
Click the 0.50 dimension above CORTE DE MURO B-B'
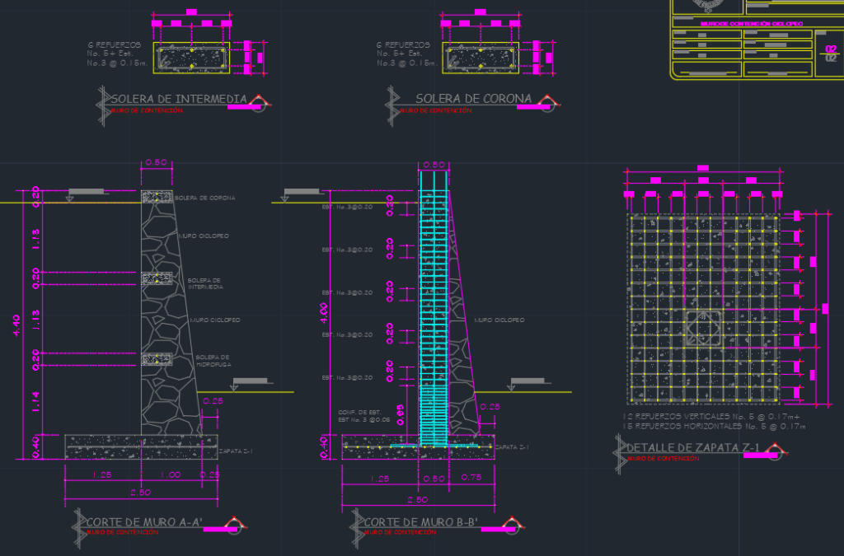pyautogui.click(x=435, y=163)
